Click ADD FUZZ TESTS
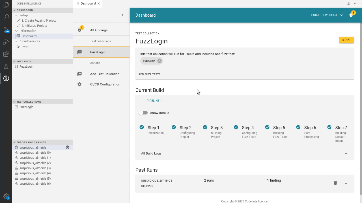The image size is (362, 203). (149, 74)
